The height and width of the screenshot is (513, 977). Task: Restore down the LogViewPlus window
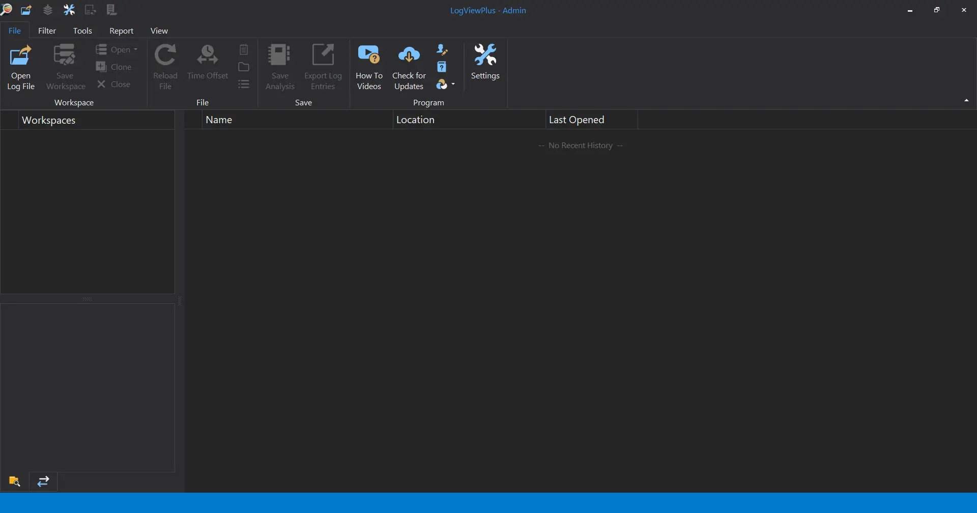tap(937, 10)
